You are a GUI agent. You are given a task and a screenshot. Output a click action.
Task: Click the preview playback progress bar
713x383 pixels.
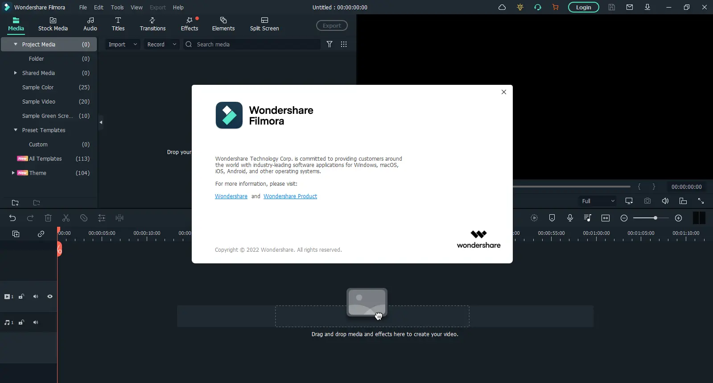tap(572, 187)
